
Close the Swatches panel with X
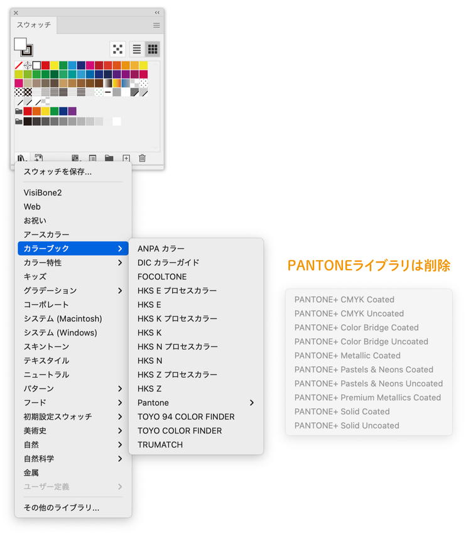pyautogui.click(x=16, y=13)
